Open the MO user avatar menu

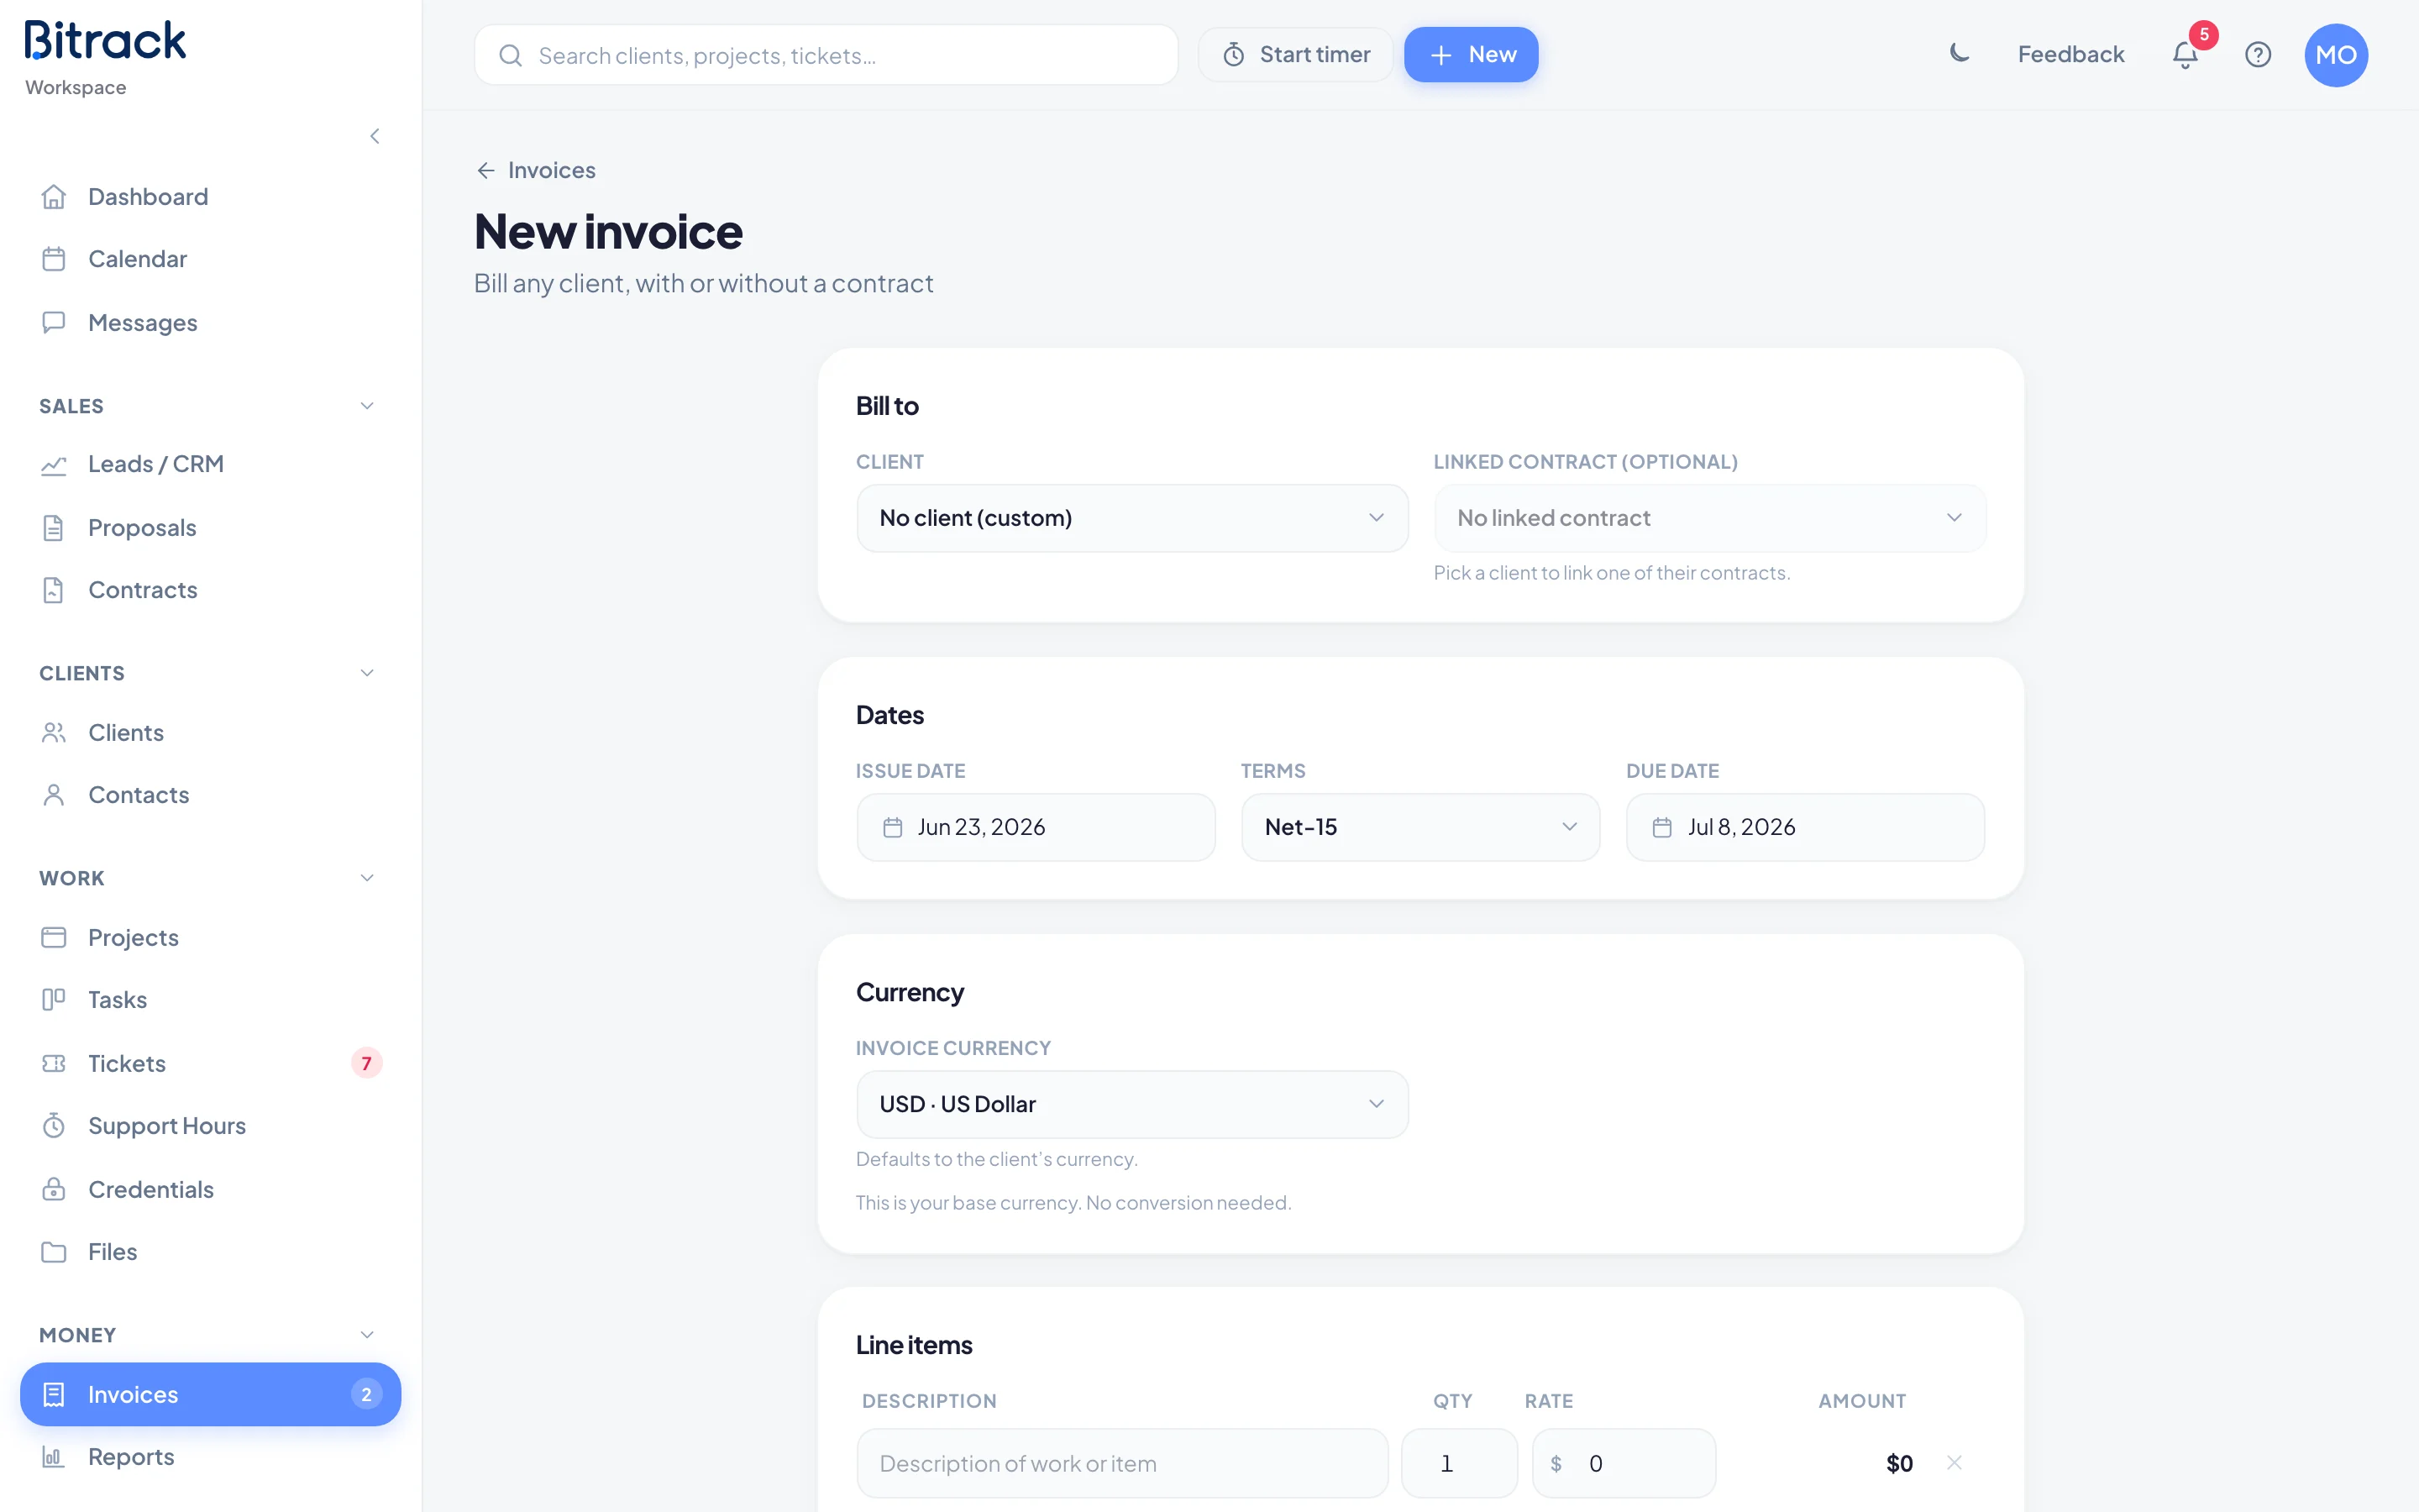2336,55
